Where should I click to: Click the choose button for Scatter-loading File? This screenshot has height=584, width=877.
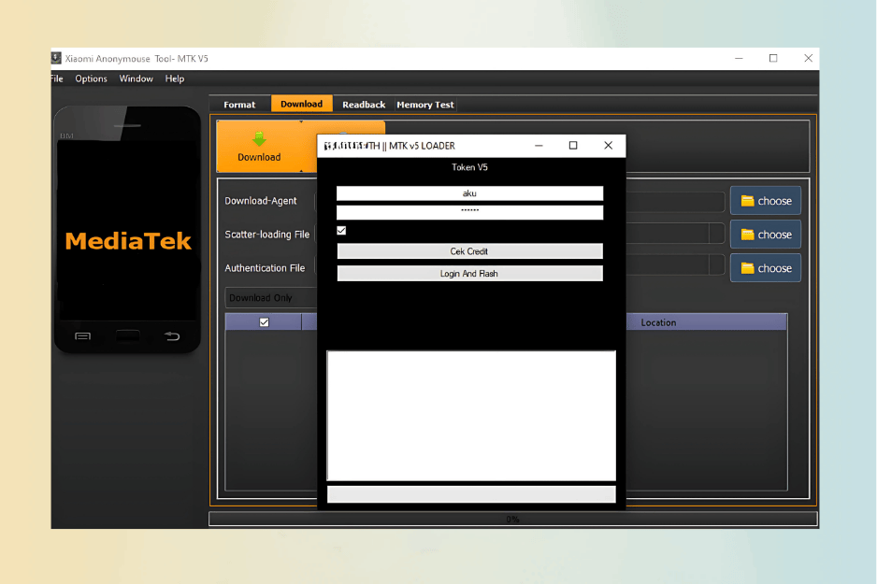click(766, 235)
